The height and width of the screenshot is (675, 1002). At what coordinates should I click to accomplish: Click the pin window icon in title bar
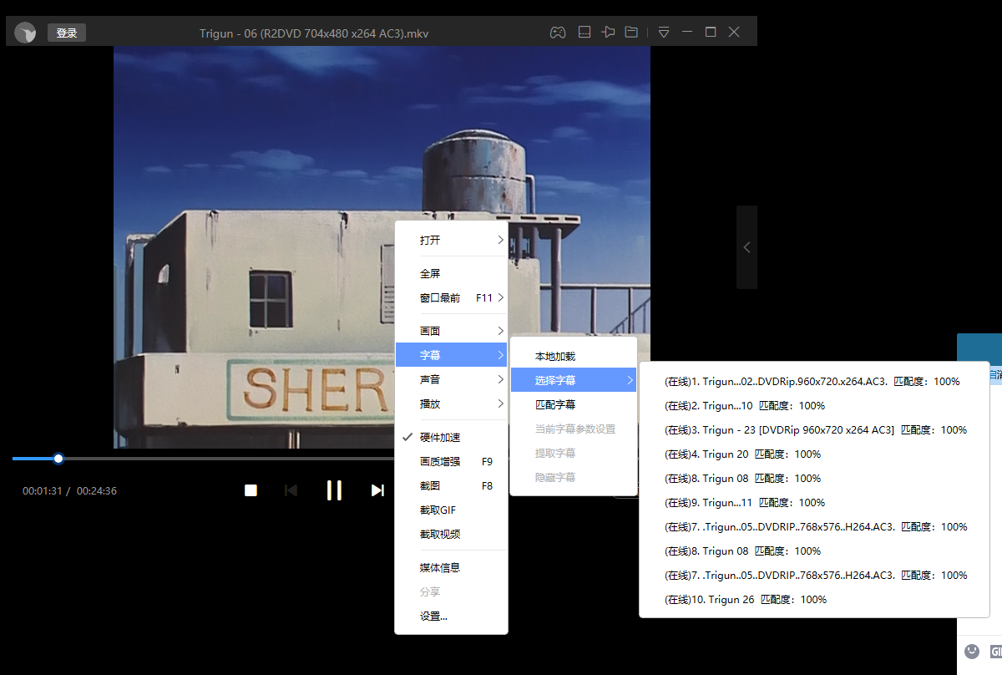point(608,33)
